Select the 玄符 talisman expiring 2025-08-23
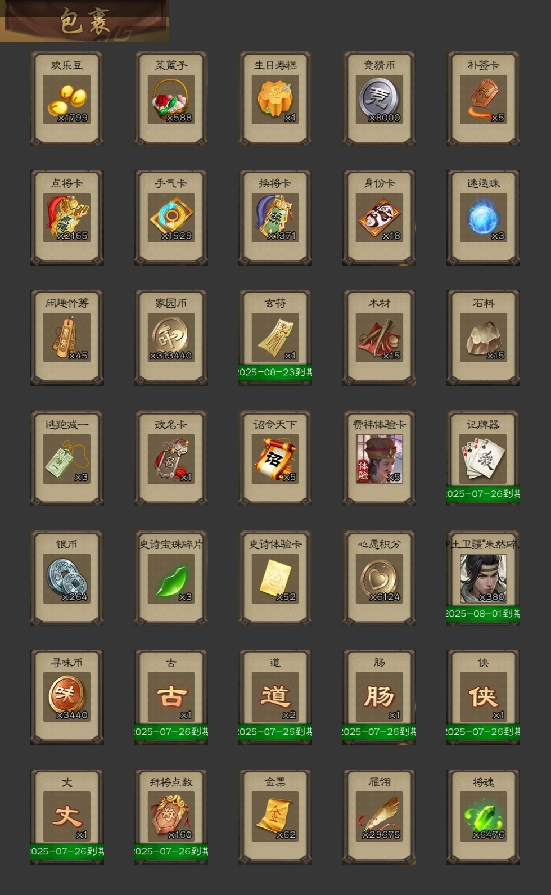 click(275, 338)
